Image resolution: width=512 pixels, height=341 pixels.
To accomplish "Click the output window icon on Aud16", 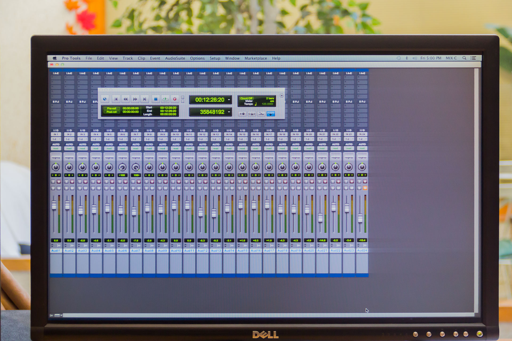I will [259, 246].
